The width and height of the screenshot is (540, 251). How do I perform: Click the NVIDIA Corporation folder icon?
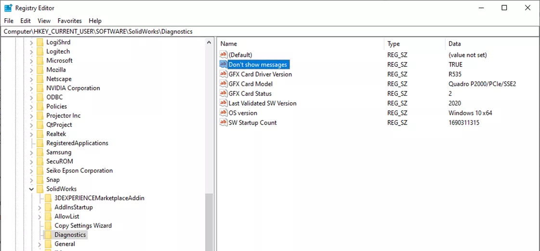40,88
